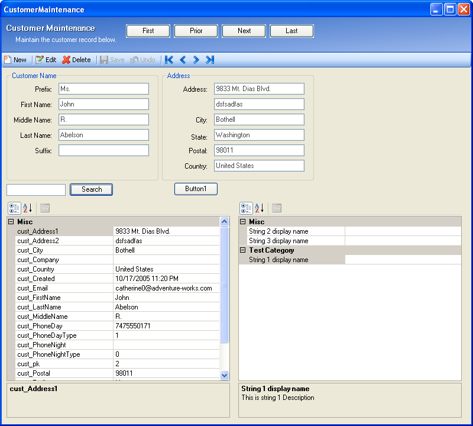This screenshot has height=426, width=473.
Task: Collapse the Misc category in right grid
Action: pos(242,222)
